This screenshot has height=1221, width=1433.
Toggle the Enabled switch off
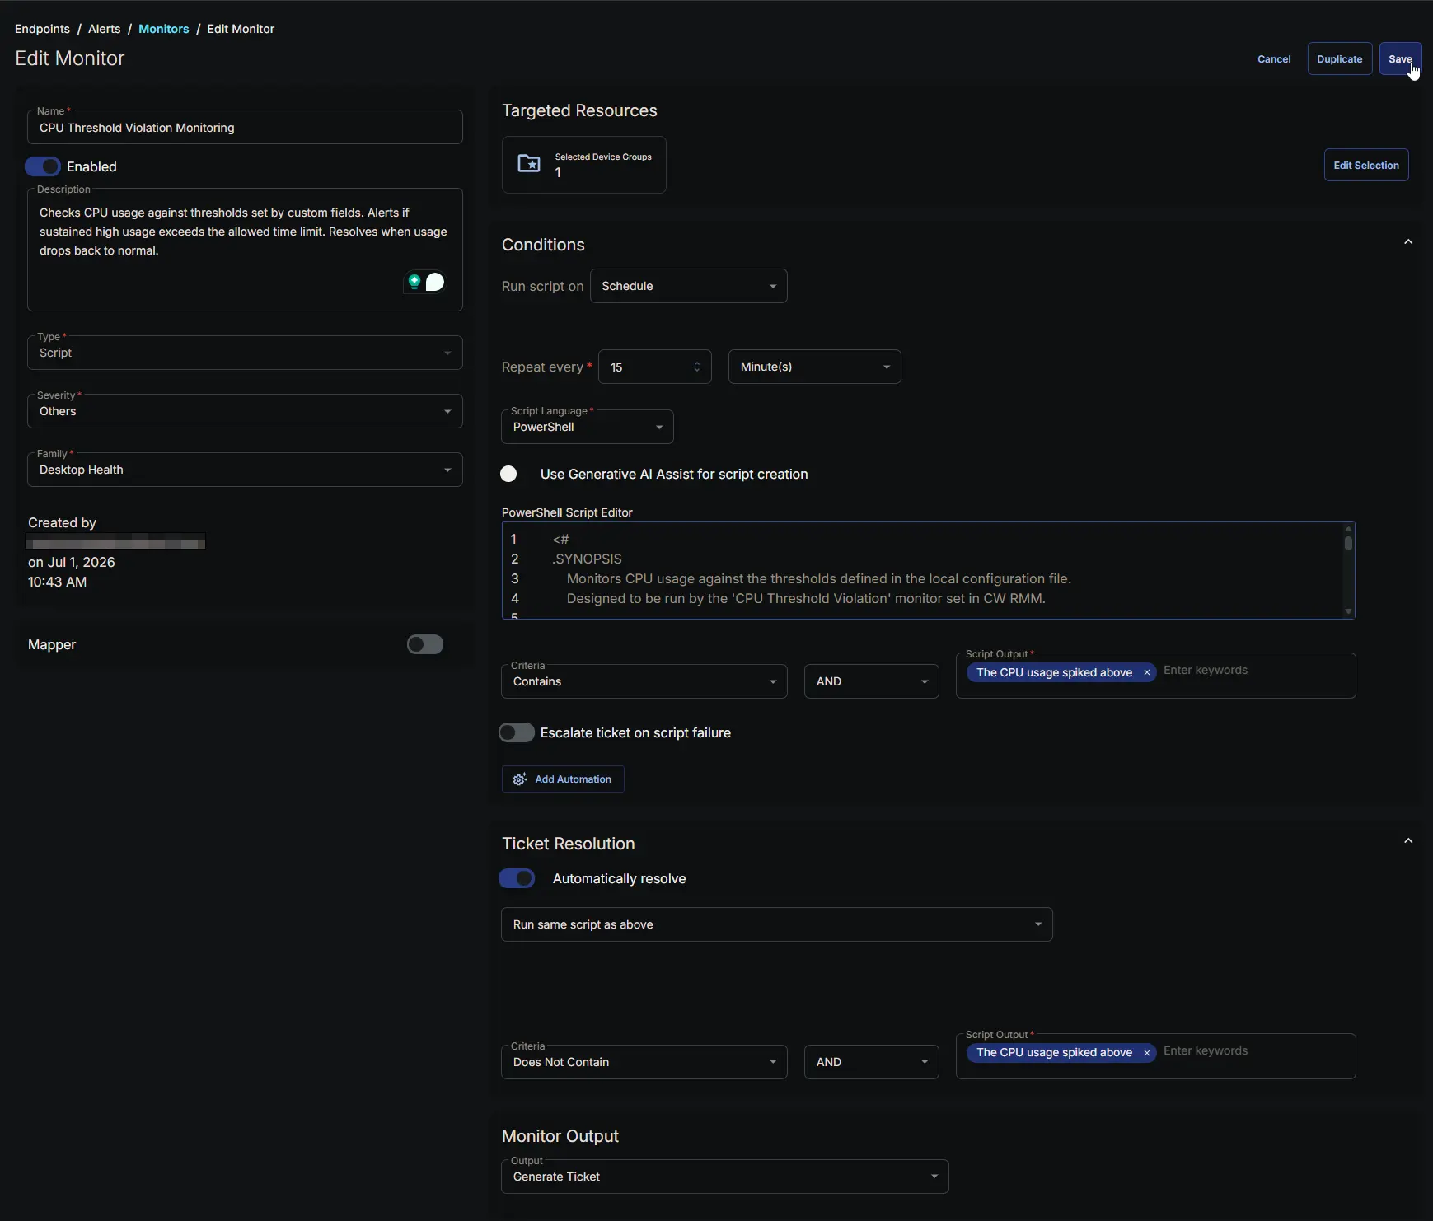click(x=43, y=166)
